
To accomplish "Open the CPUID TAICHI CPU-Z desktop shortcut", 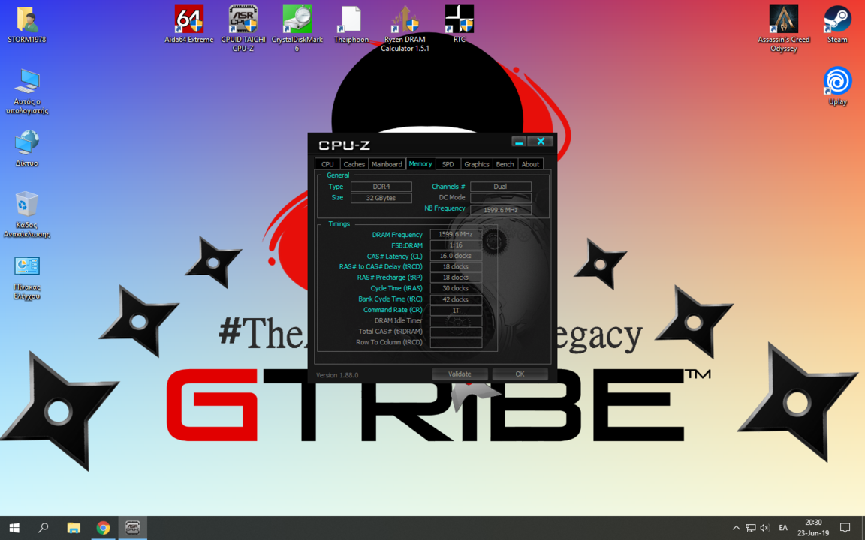I will click(x=243, y=28).
